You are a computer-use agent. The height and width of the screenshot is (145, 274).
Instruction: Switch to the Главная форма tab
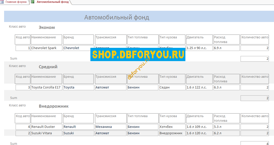click(x=16, y=2)
